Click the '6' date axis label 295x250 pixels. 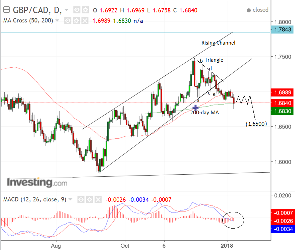click(x=164, y=246)
